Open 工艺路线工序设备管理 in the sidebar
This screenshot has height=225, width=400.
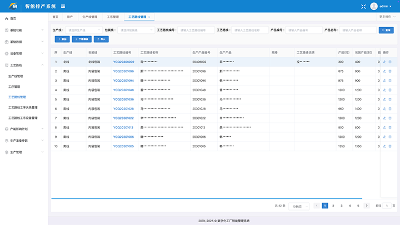23,118
